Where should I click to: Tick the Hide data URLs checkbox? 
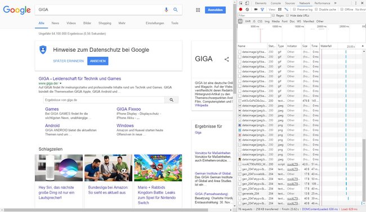pos(288,15)
